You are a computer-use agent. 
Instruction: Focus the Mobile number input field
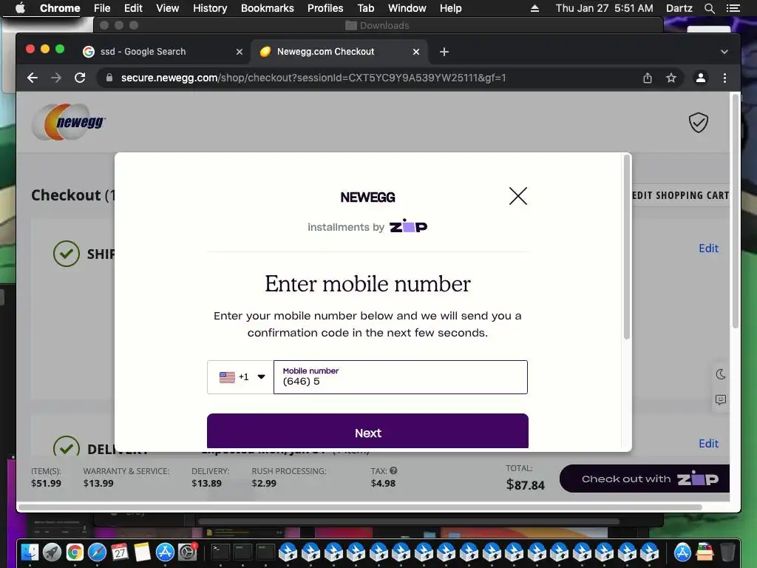tap(400, 377)
